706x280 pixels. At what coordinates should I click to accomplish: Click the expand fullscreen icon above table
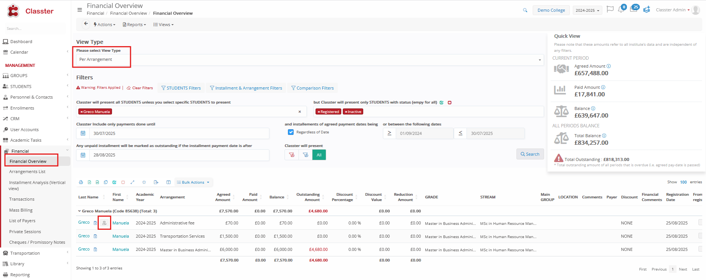pos(132,182)
